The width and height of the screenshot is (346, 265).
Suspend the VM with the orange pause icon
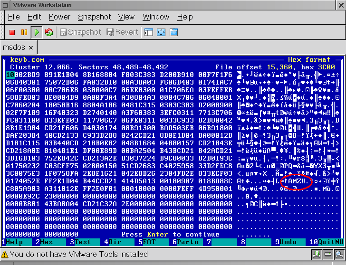click(24, 32)
